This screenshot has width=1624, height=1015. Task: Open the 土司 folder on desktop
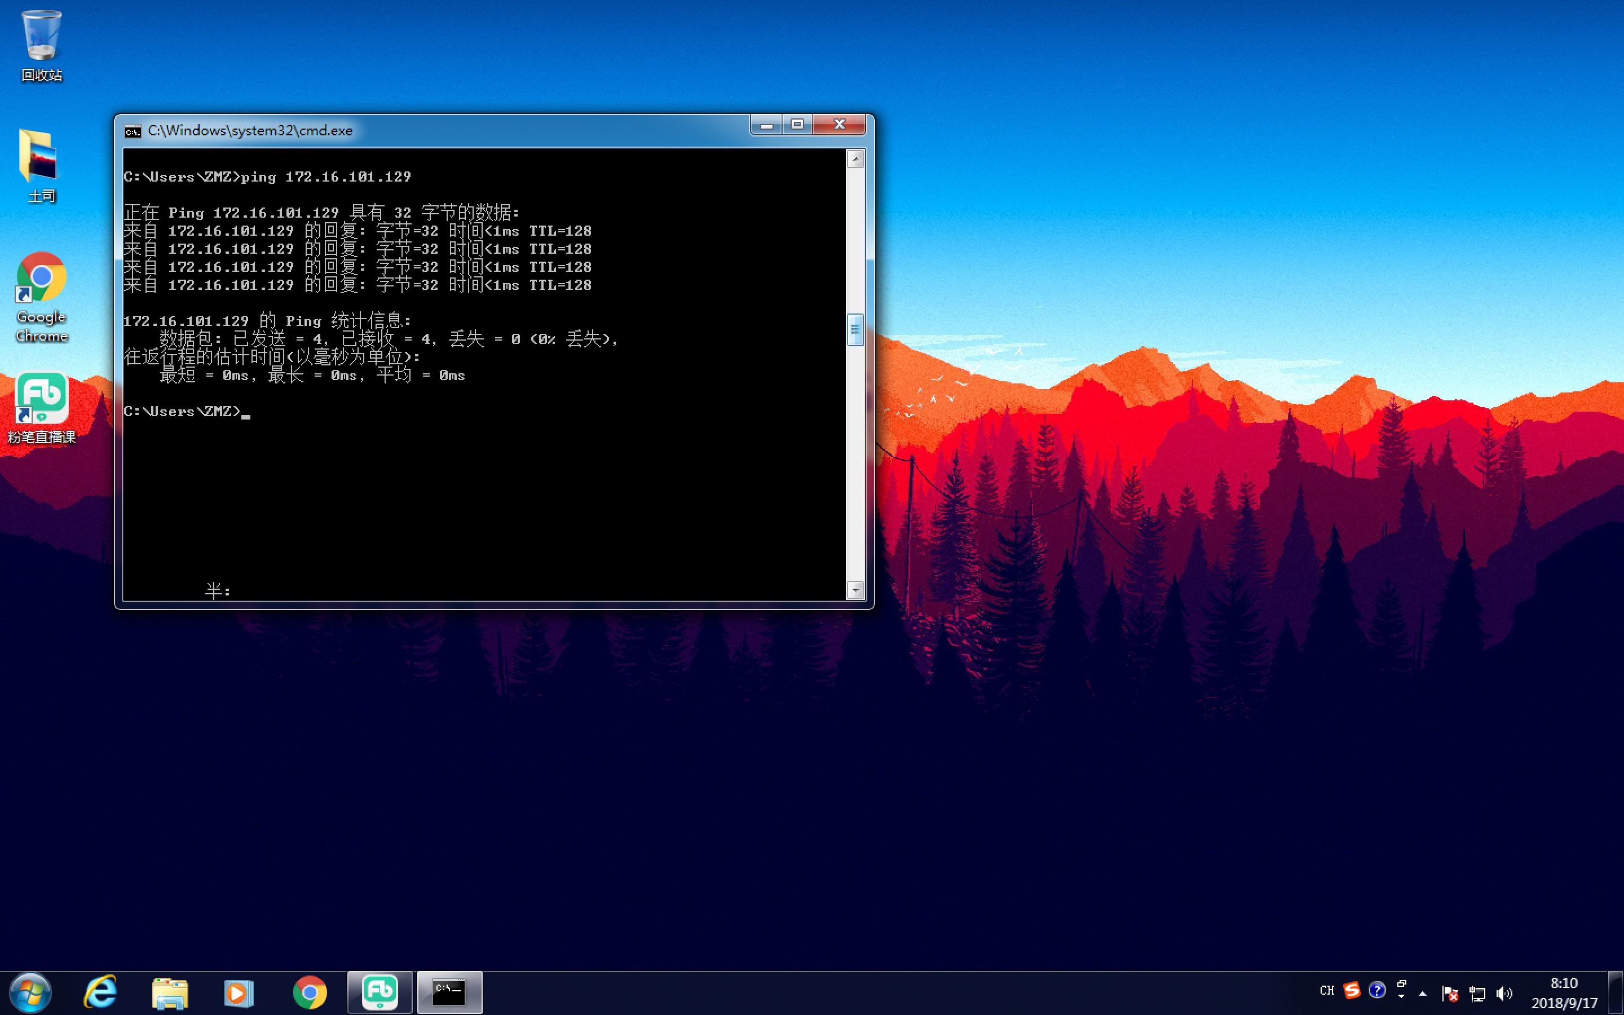tap(41, 166)
